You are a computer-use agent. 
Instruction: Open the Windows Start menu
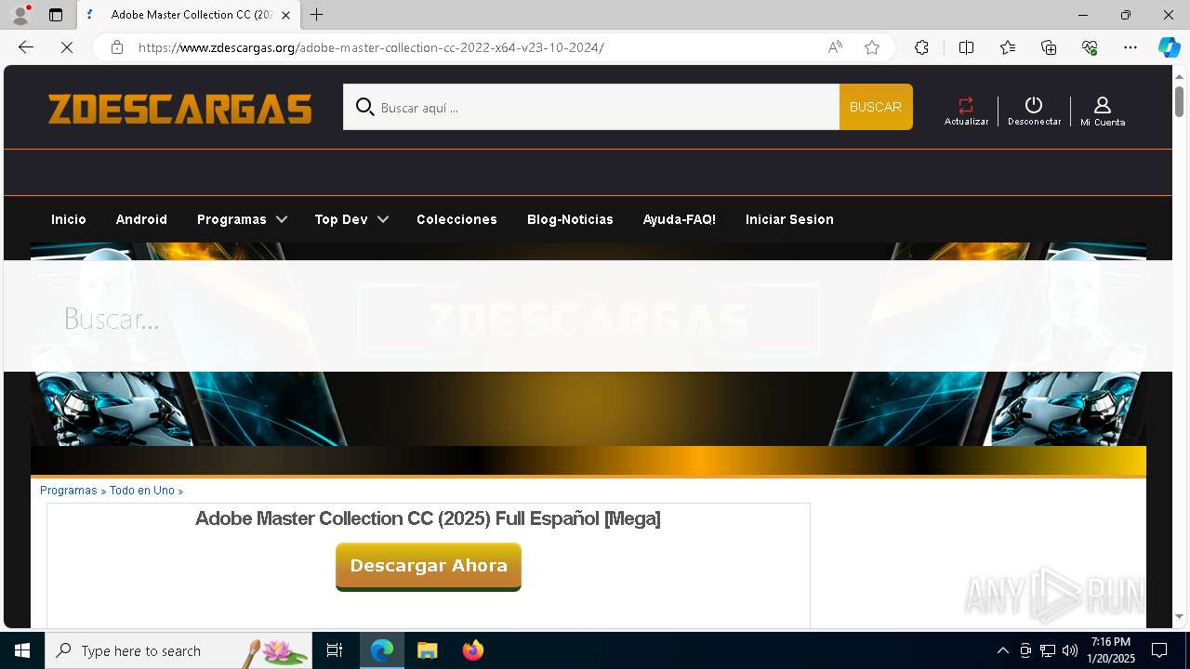tap(22, 650)
